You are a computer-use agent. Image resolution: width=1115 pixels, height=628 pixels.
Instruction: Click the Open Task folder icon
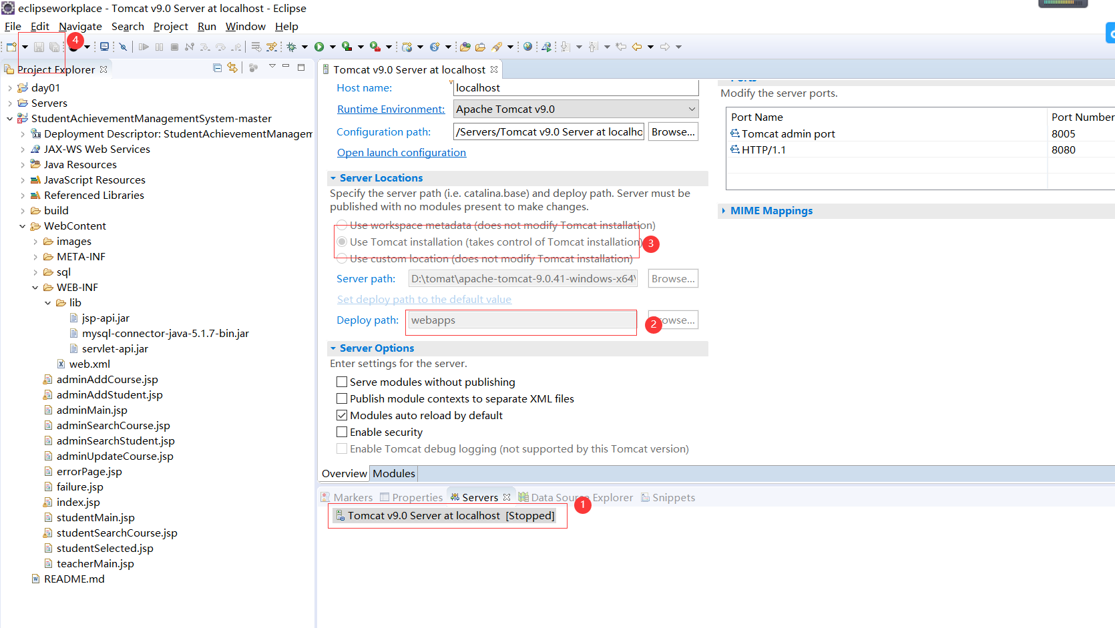[480, 47]
